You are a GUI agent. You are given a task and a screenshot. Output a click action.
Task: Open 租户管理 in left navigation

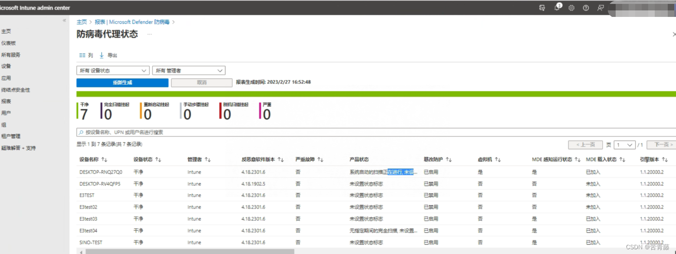[x=11, y=136]
